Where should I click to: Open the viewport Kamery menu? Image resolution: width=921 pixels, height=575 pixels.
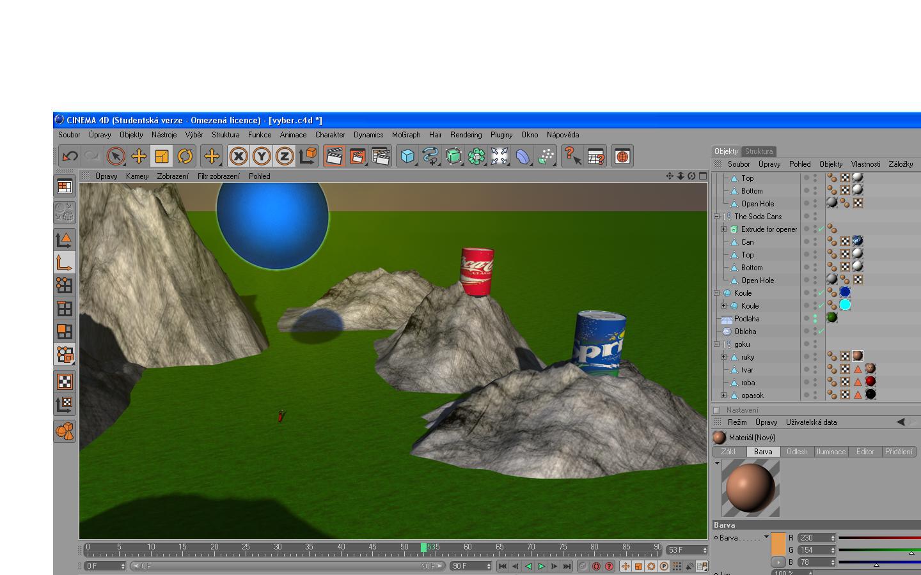[137, 176]
